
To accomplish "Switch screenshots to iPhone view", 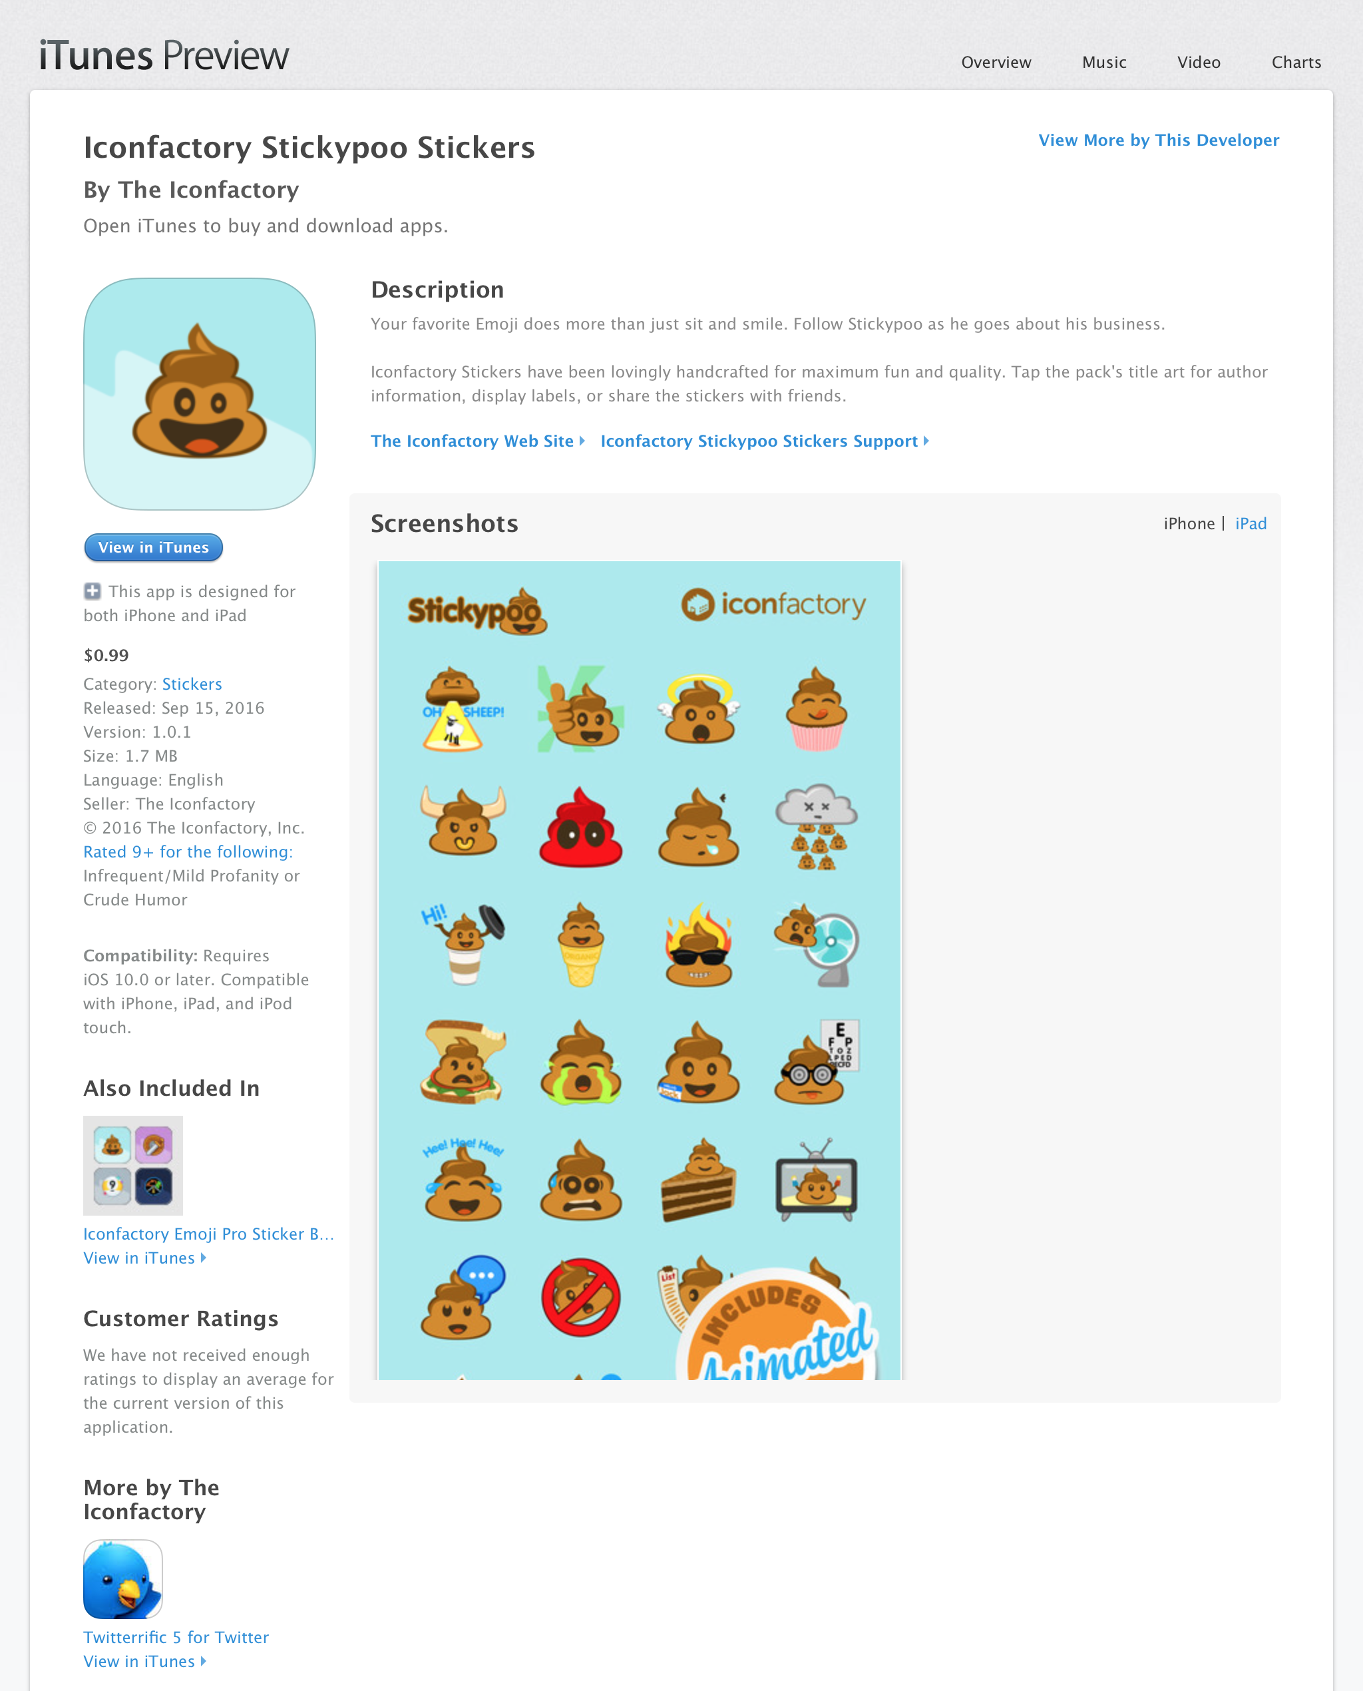I will (x=1189, y=524).
